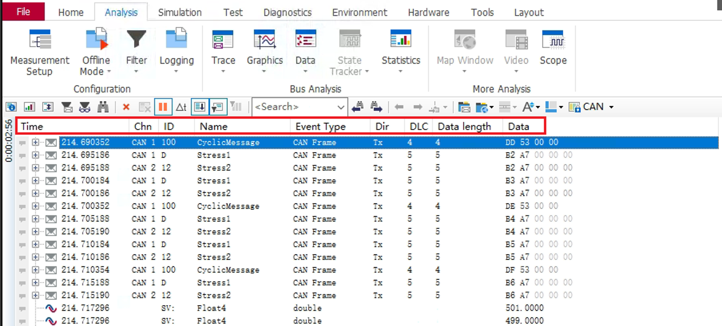722x326 pixels.
Task: Click the binoculars find icon
Action: click(103, 107)
